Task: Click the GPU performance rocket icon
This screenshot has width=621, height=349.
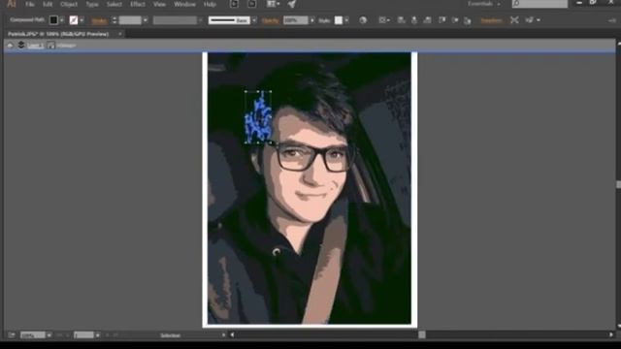Action: 292,4
